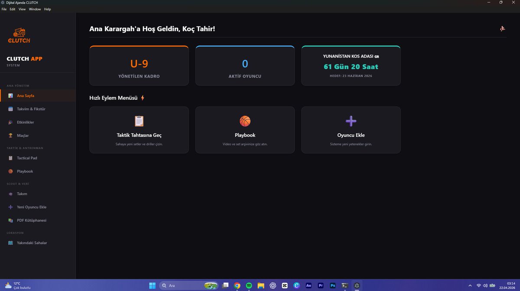Open the Window menu
The image size is (520, 291).
point(35,9)
